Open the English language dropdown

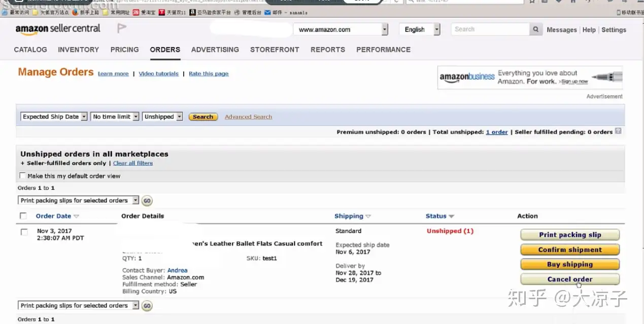tap(420, 29)
